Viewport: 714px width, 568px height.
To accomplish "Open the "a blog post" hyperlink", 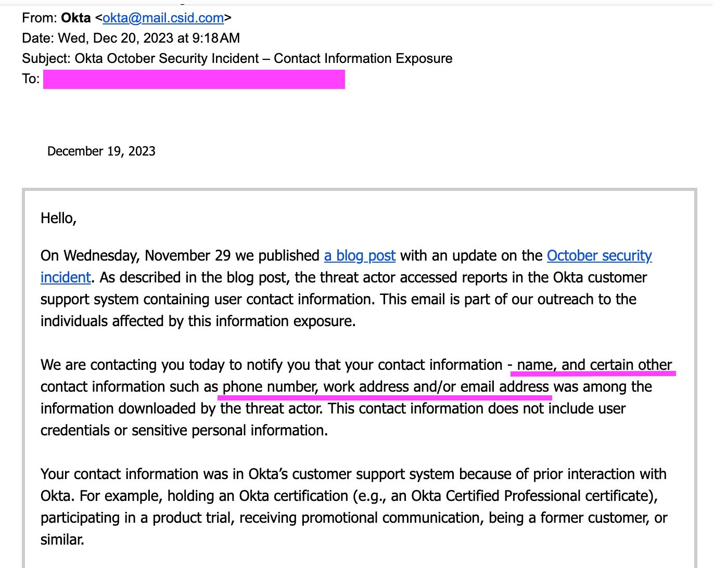I will [360, 255].
